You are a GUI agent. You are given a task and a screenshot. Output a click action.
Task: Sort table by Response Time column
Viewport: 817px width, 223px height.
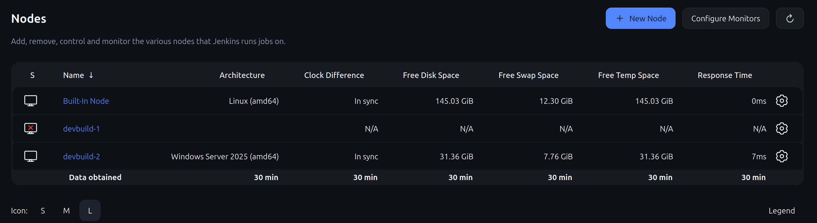click(x=725, y=75)
